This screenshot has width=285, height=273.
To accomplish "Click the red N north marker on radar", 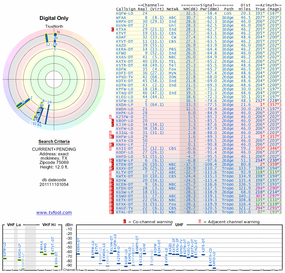I will coord(58,32).
